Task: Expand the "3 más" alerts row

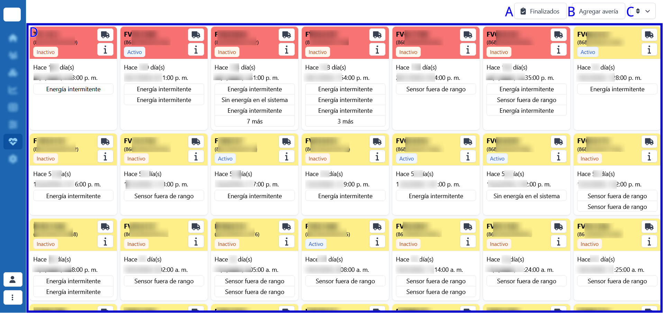Action: [345, 121]
